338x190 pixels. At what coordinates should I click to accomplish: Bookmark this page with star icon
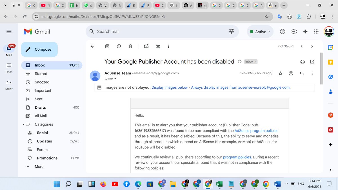pyautogui.click(x=266, y=17)
